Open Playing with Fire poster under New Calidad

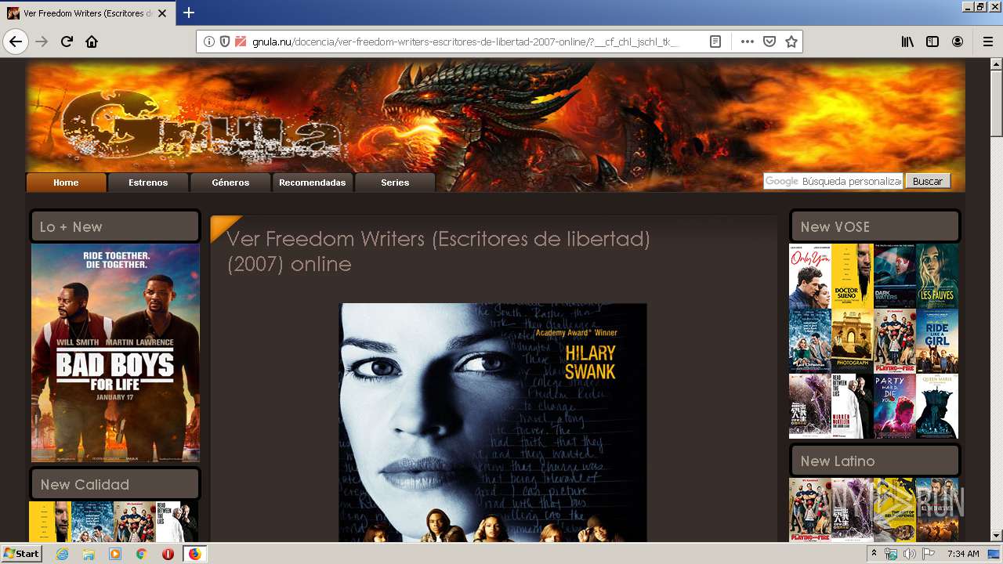point(134,522)
